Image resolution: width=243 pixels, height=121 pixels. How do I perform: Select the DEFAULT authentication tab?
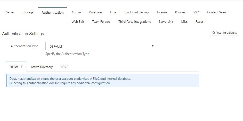16,67
